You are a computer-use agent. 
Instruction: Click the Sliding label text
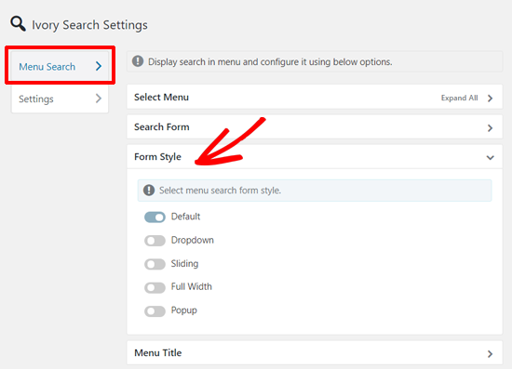click(x=184, y=263)
